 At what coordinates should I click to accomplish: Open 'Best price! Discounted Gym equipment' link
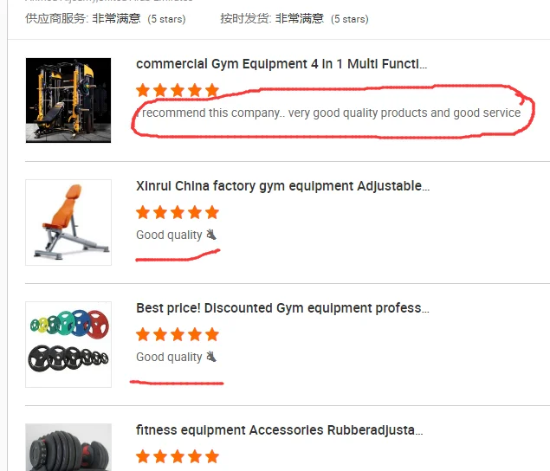click(x=282, y=308)
